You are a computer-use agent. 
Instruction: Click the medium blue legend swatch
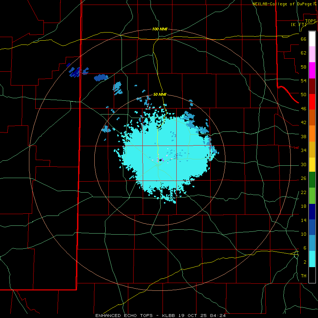[312, 227]
